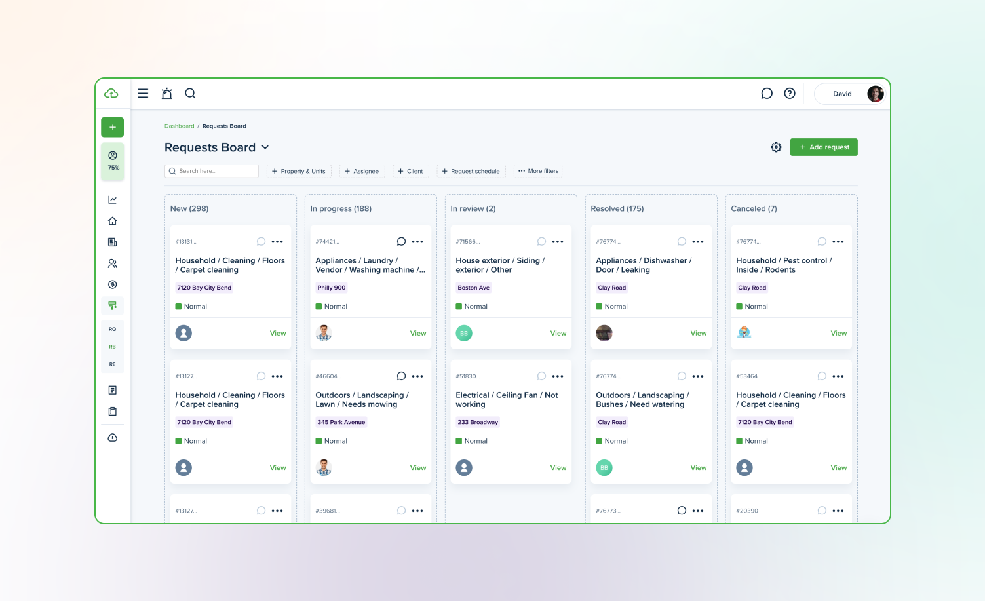The height and width of the screenshot is (601, 985).
Task: Open the contacts people icon in sidebar
Action: 113,263
